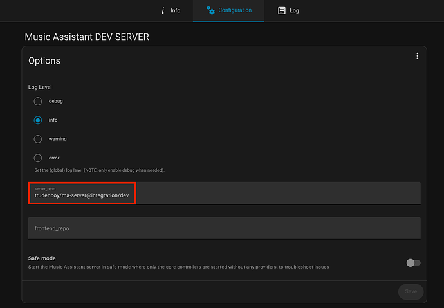Select the debug log level
This screenshot has height=308, width=444.
pyautogui.click(x=38, y=101)
